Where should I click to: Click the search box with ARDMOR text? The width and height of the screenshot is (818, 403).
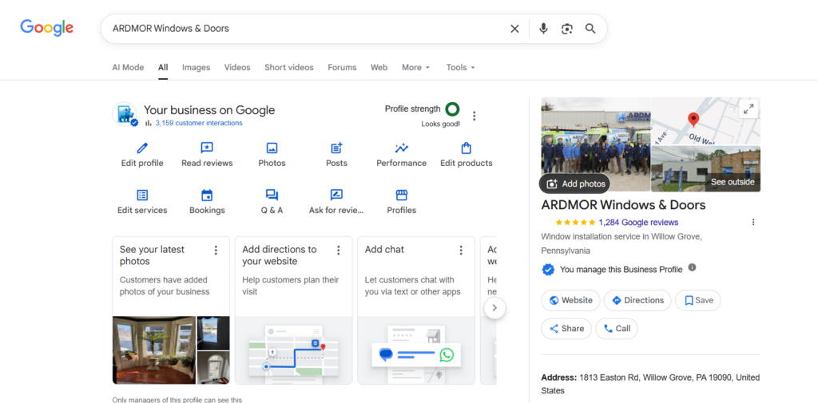(x=304, y=29)
